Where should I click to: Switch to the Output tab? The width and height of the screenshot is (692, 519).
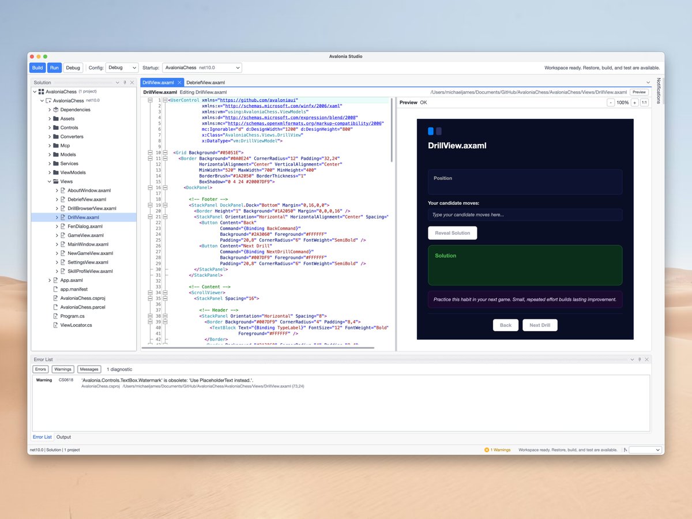tap(63, 437)
